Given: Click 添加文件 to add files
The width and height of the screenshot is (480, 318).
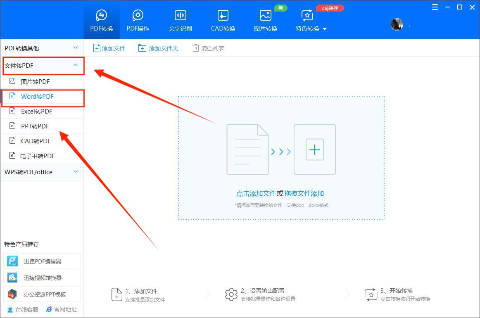Looking at the screenshot, I should pyautogui.click(x=109, y=47).
